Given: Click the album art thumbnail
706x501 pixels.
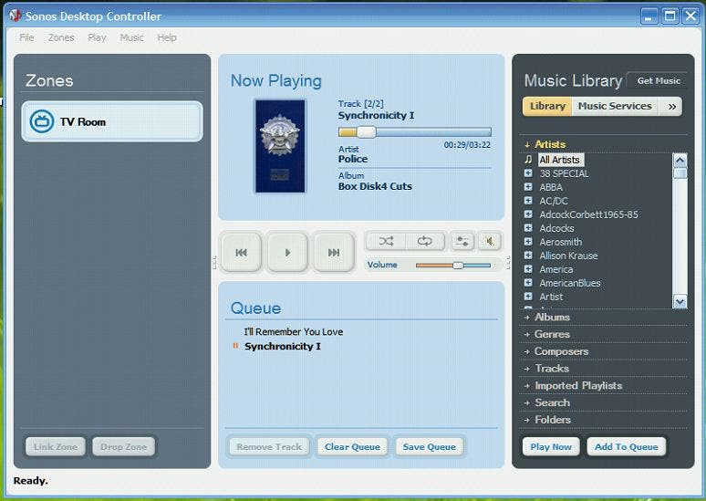Looking at the screenshot, I should (280, 146).
